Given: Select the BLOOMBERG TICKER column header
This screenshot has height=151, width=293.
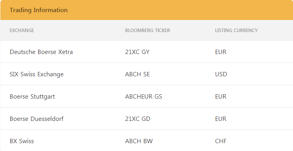Looking at the screenshot, I should tap(148, 31).
